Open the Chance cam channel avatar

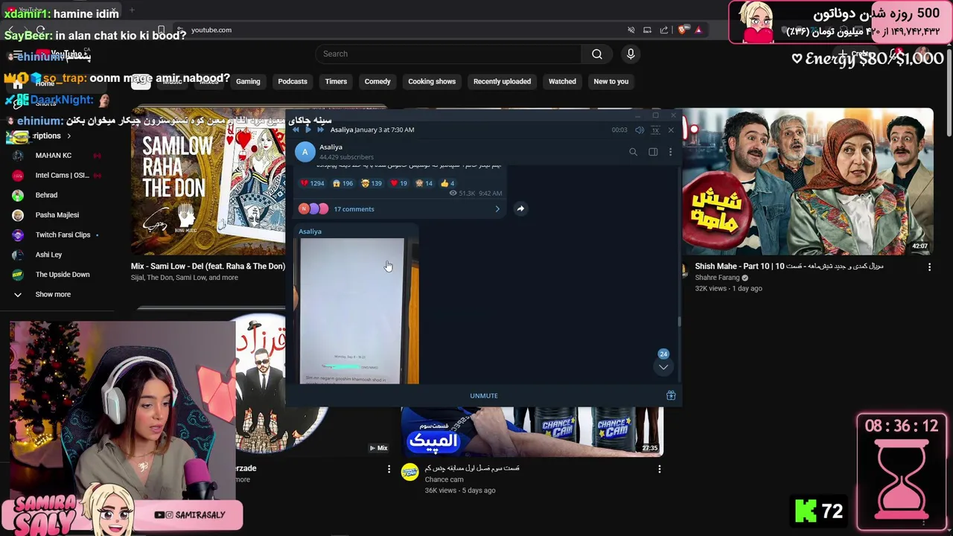point(410,472)
